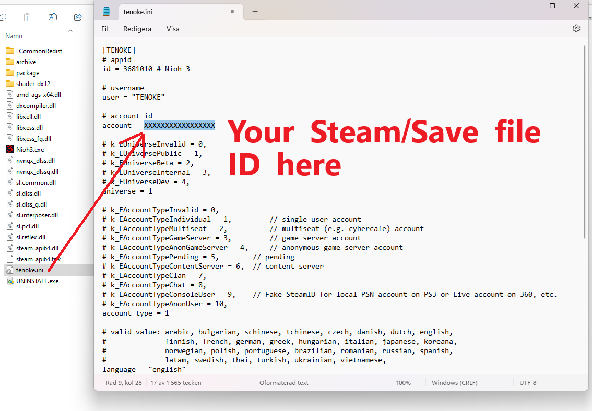Click the Notepad app icon in title bar
The width and height of the screenshot is (592, 411).
106,11
